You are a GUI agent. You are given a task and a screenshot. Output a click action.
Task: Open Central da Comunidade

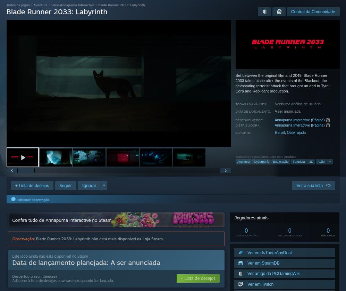tap(313, 12)
